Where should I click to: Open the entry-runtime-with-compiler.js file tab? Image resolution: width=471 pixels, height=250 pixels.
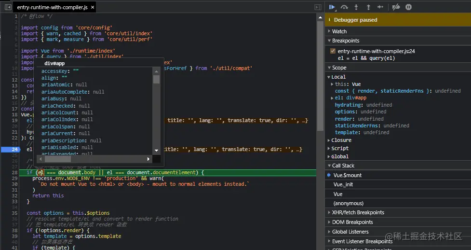52,8
